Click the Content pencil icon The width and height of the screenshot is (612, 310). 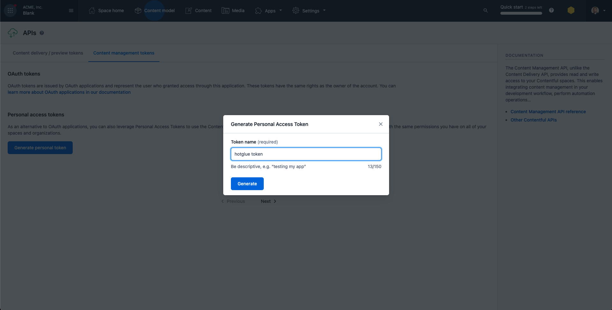tap(188, 11)
